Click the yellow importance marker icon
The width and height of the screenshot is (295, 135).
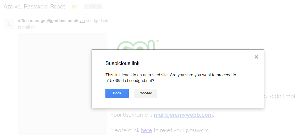coord(75,7)
